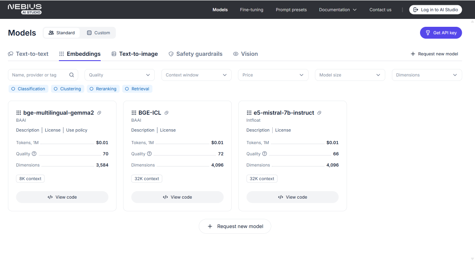Open the Text-to-image tab
This screenshot has height=261, width=475.
pos(135,54)
